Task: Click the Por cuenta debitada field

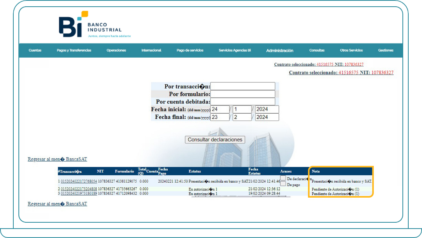Action: (x=243, y=102)
